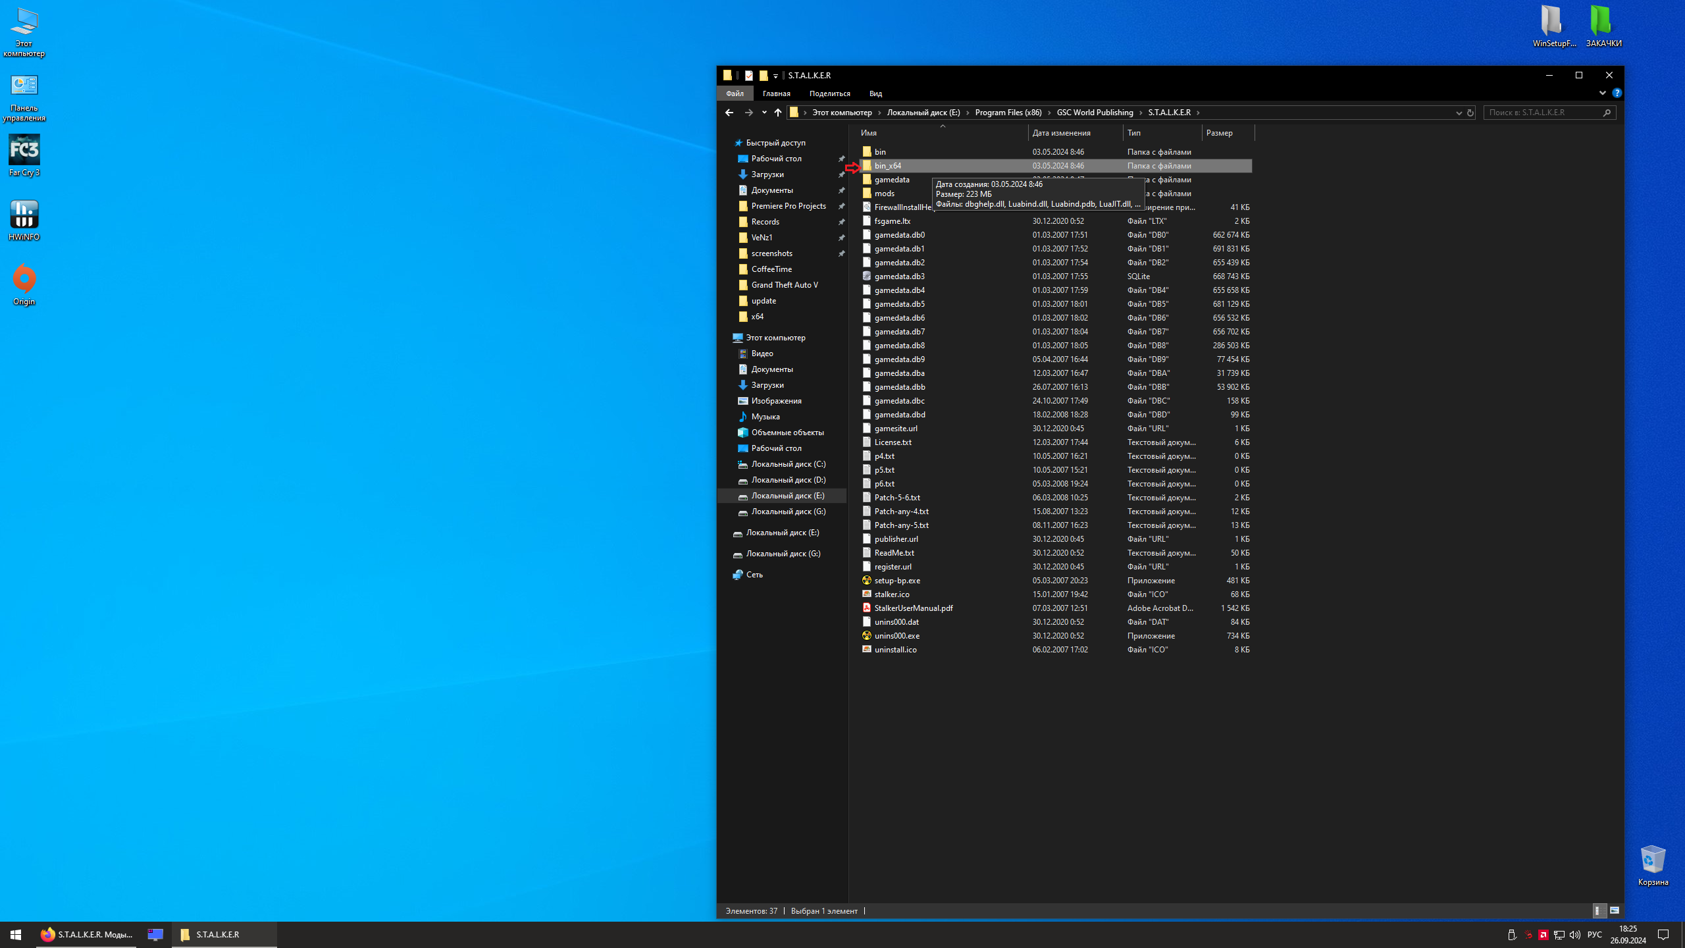Open the address bar history dropdown

[1459, 113]
